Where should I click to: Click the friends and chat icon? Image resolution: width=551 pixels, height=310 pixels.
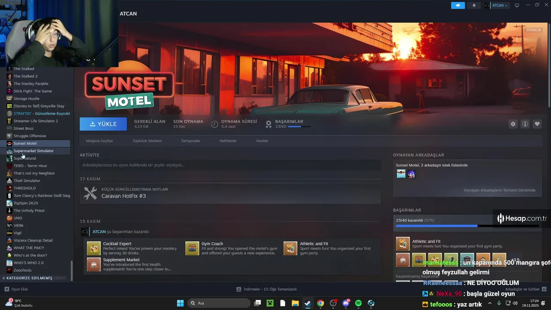coord(544,289)
